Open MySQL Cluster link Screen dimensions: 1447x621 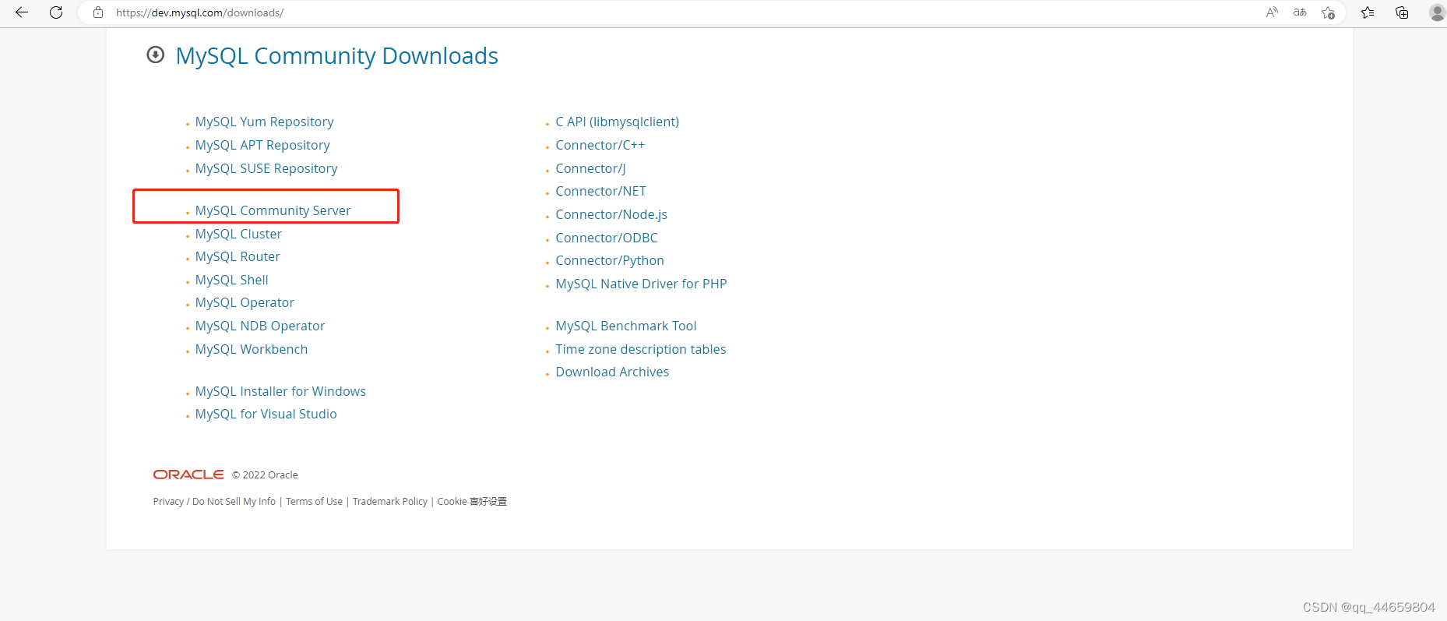pyautogui.click(x=238, y=234)
